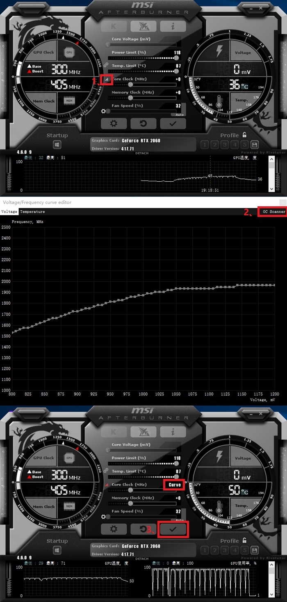Open the info (i) panel in upper Afterburner window

point(173,26)
